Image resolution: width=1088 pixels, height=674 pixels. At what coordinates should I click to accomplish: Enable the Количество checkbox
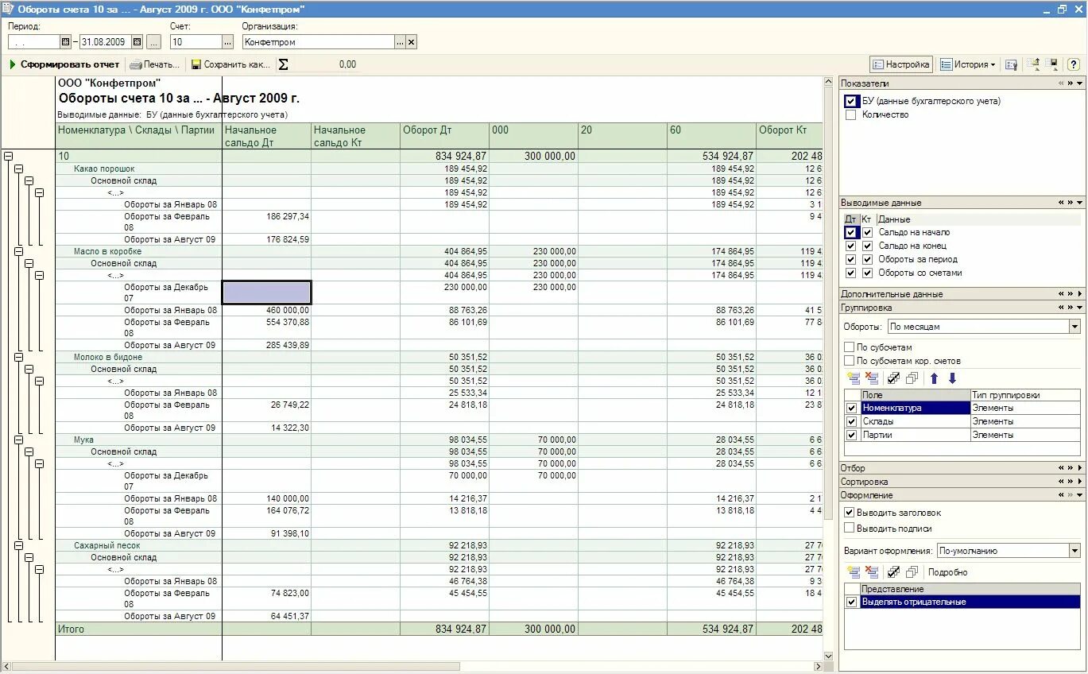pyautogui.click(x=851, y=114)
